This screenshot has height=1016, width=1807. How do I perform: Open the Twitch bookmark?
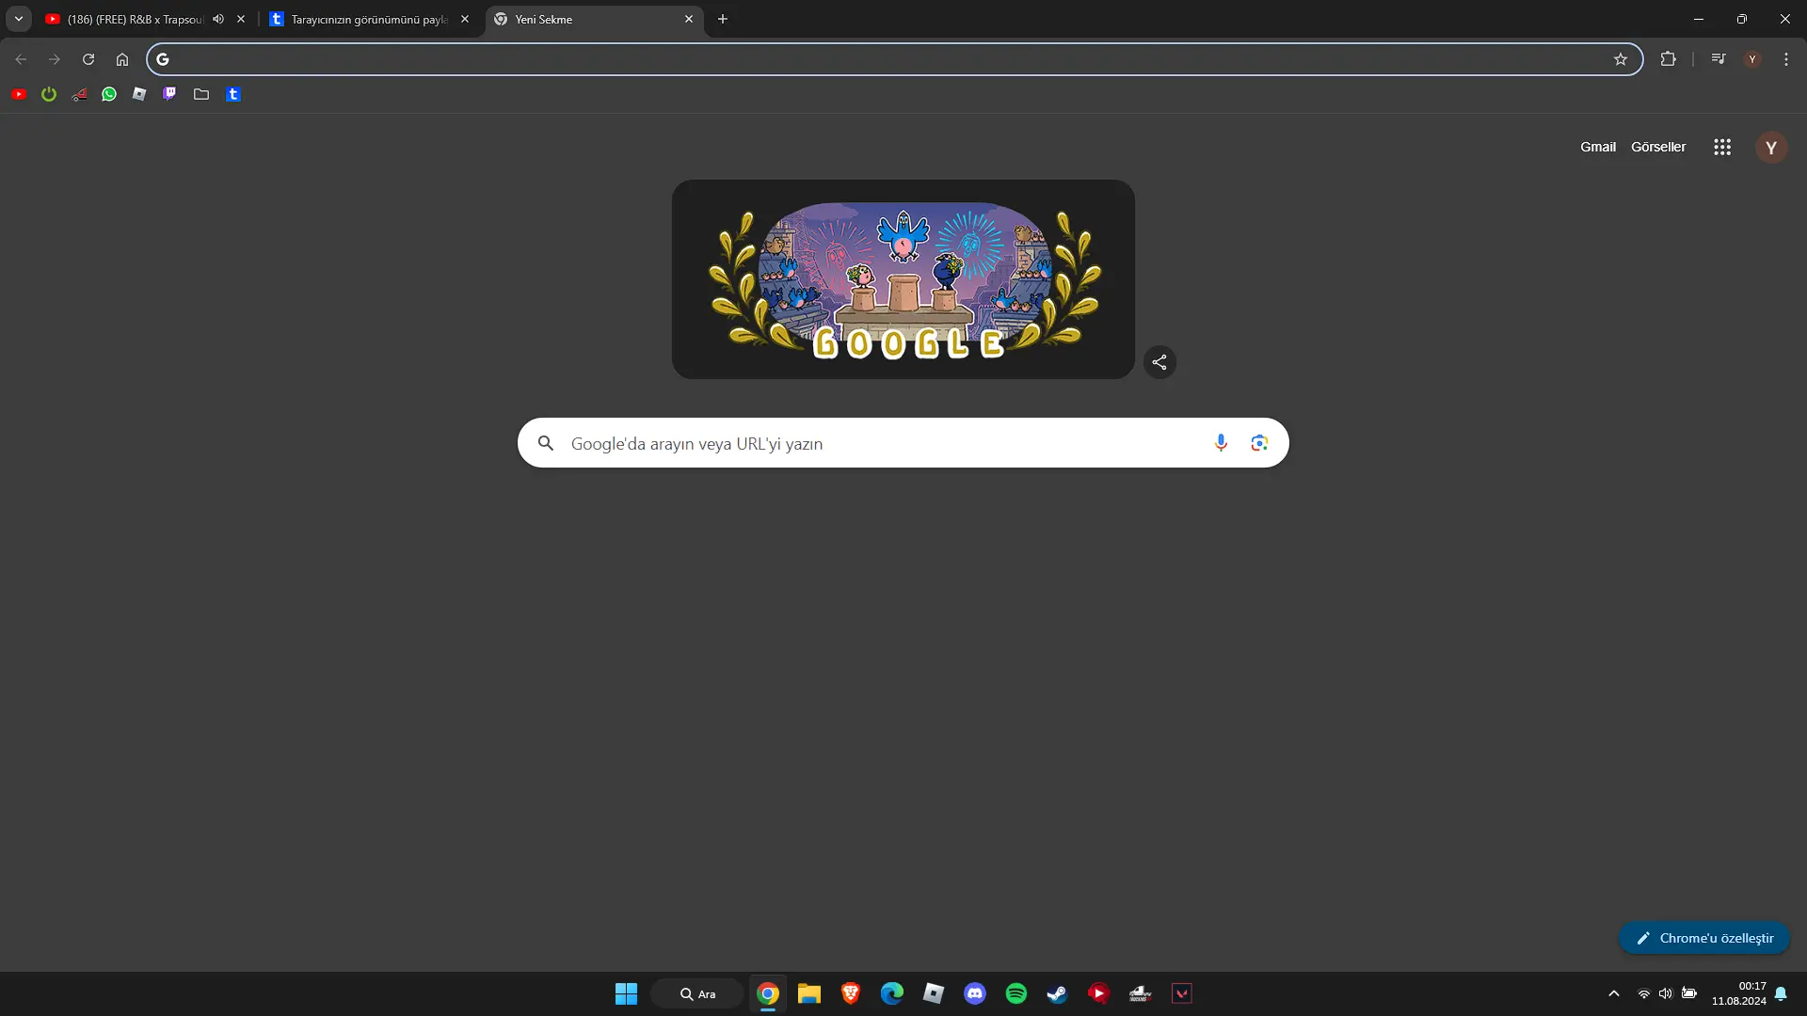click(x=169, y=94)
